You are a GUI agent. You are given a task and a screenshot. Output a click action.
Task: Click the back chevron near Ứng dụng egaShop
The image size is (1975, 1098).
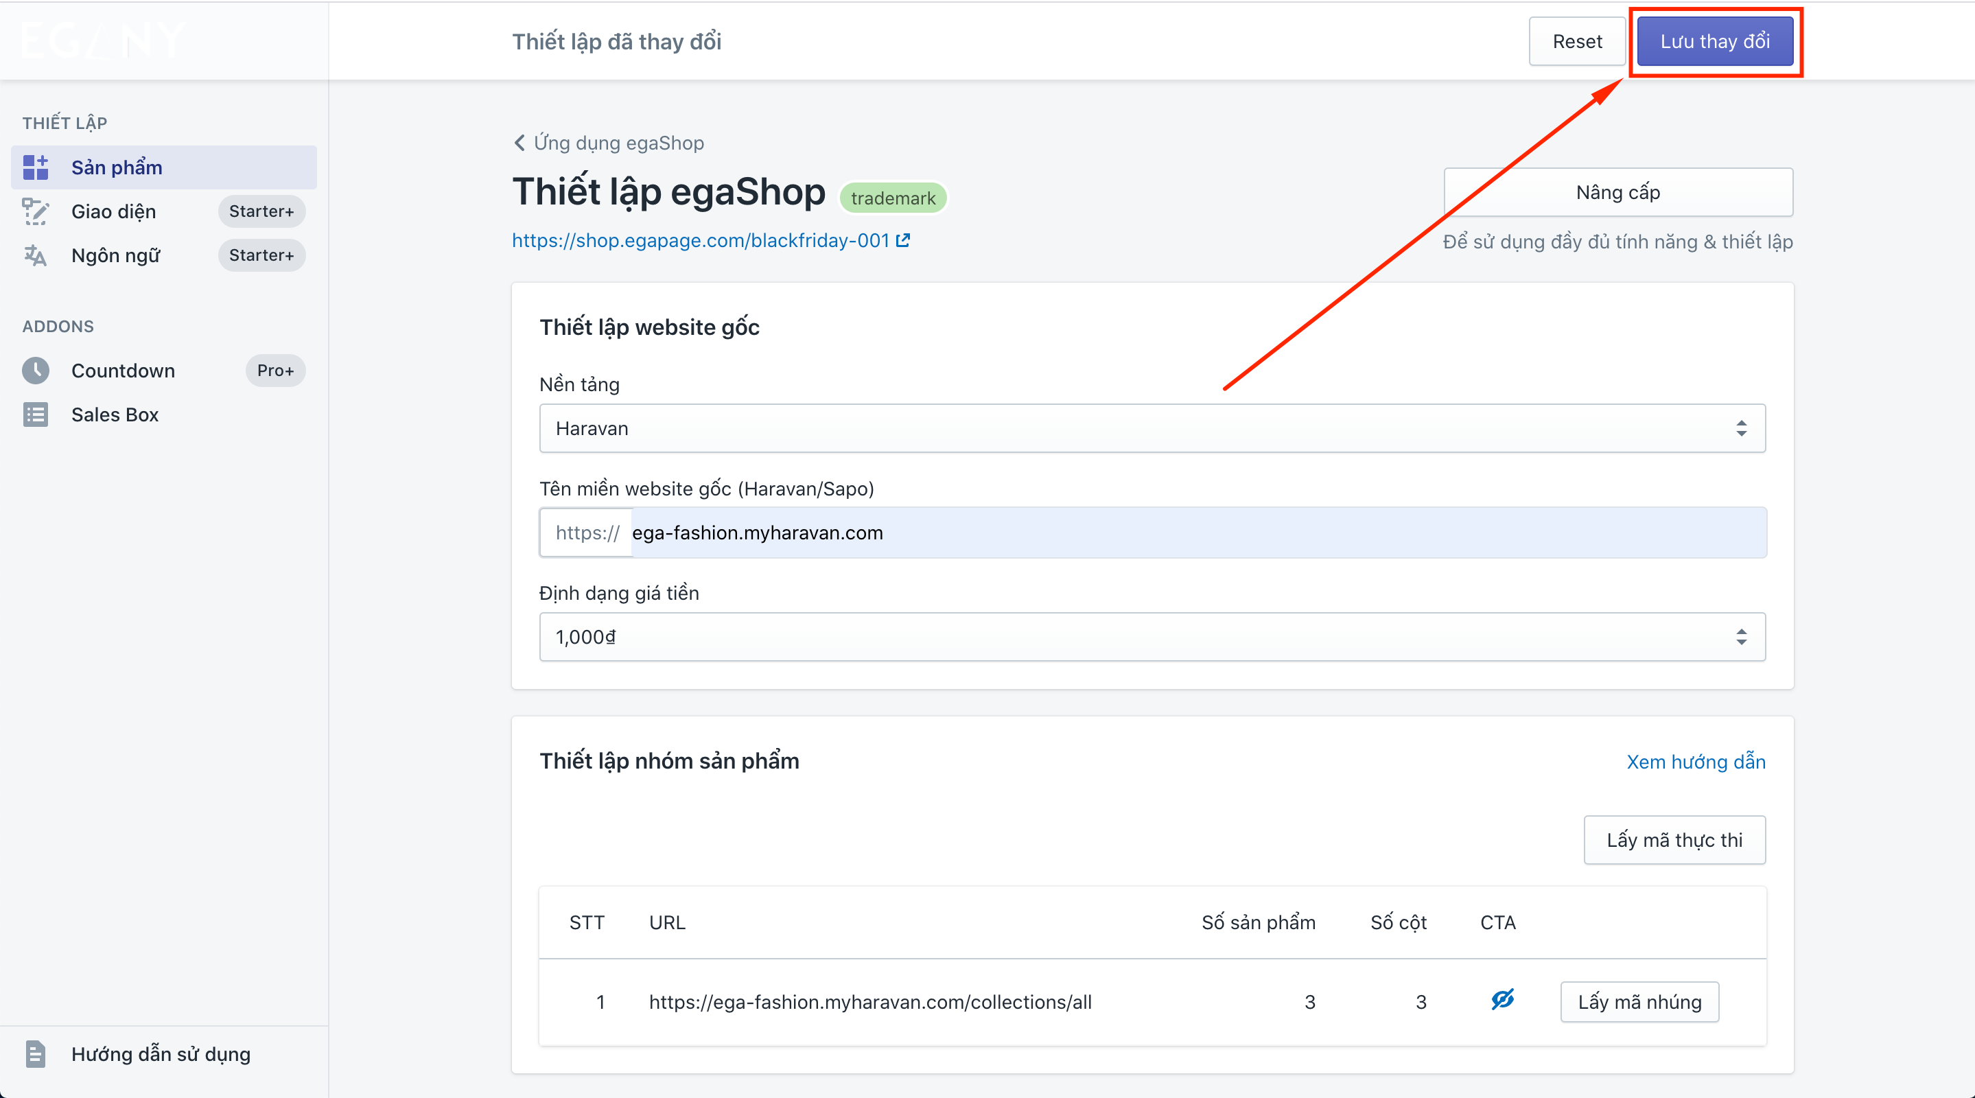(x=519, y=143)
